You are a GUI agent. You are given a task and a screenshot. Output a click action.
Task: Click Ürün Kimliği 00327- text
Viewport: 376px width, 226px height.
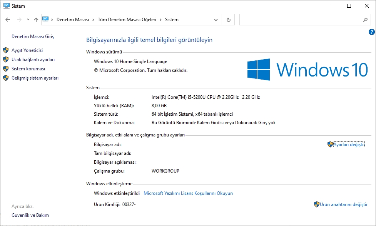(115, 204)
